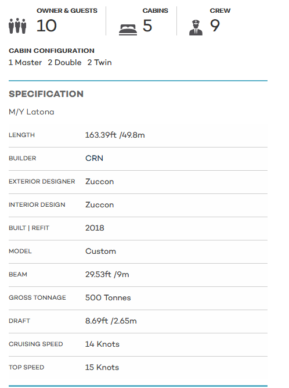Click the Zuccon exterior designer value
Image resolution: width=289 pixels, height=388 pixels.
[x=99, y=181]
